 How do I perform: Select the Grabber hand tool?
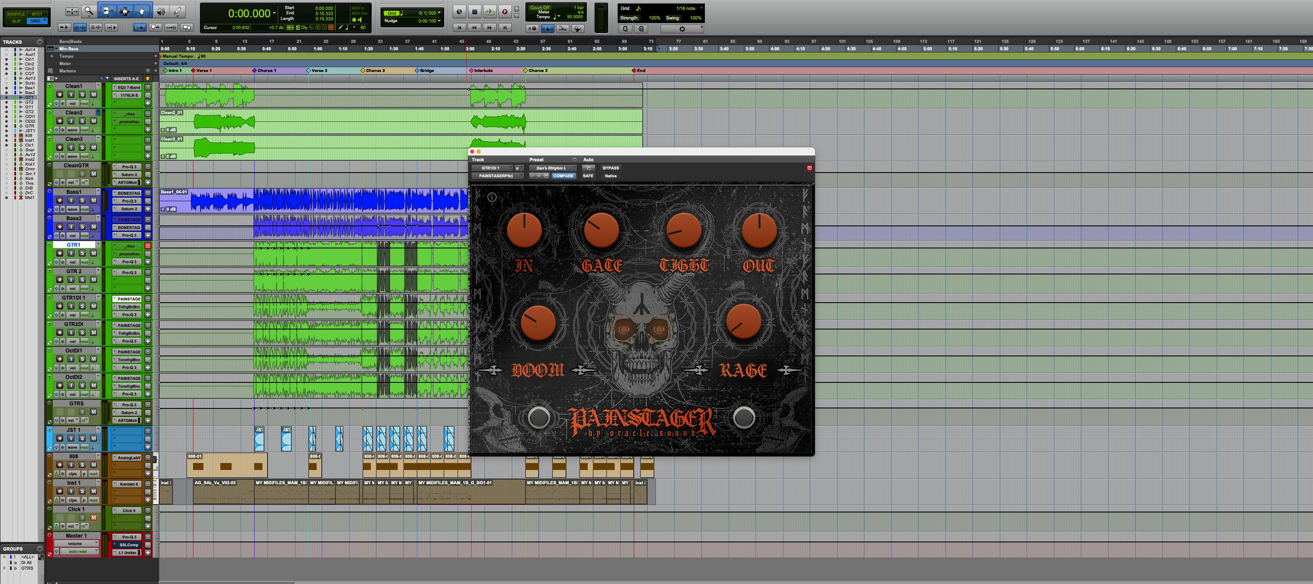[x=142, y=11]
